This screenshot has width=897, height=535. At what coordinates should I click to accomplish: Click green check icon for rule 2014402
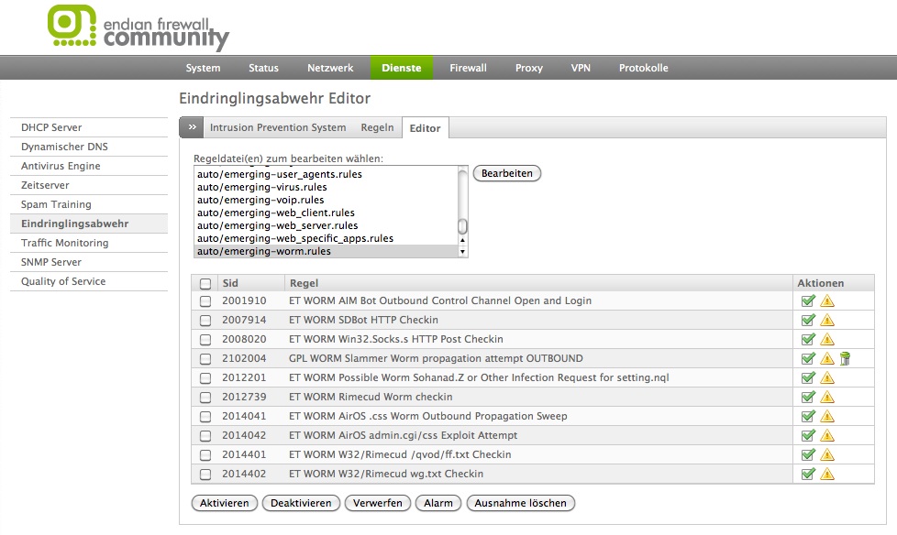click(x=808, y=474)
